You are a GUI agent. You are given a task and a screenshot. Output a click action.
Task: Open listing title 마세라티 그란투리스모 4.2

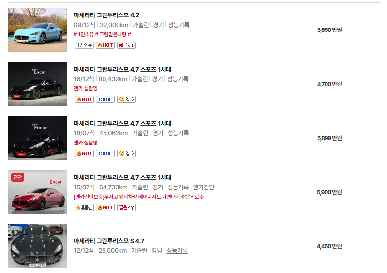(x=106, y=15)
